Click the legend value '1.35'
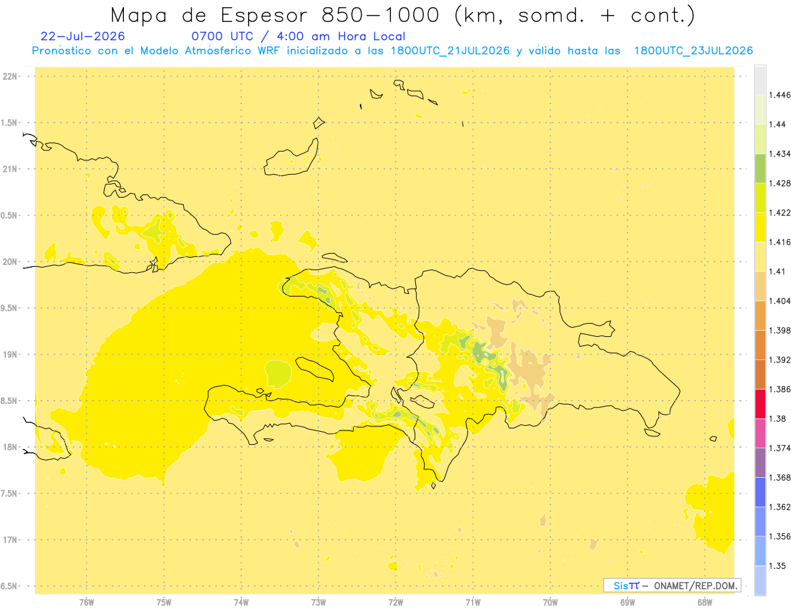Screen dimensions: 791x611 [x=778, y=566]
